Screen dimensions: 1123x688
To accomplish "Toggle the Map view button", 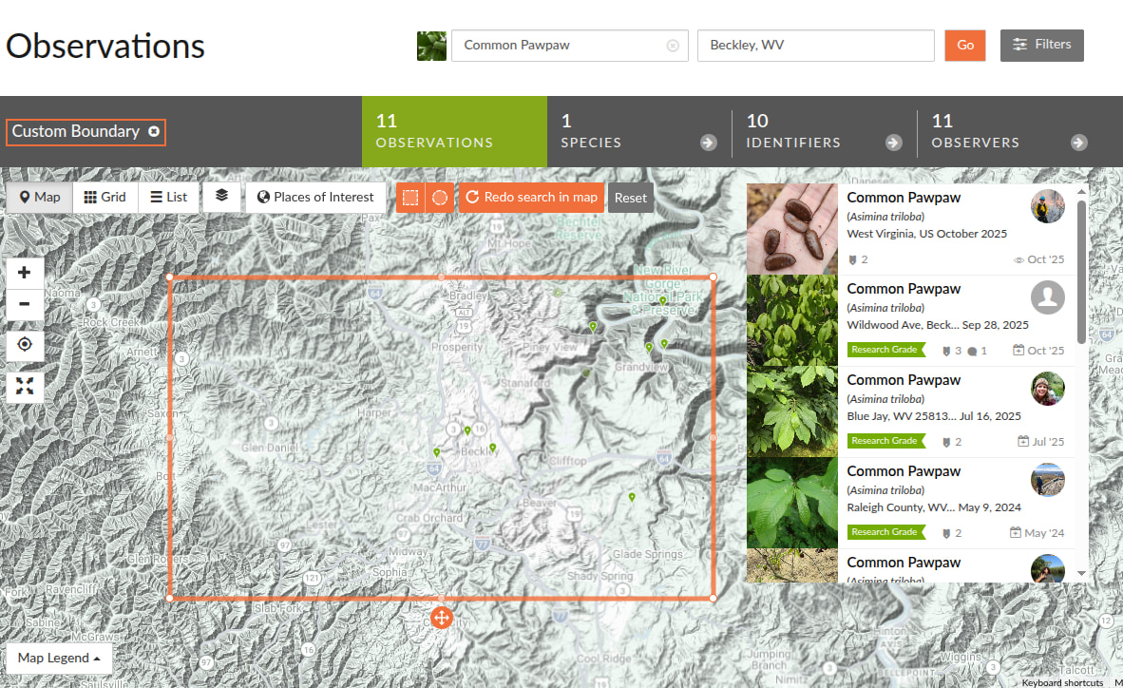I will [39, 198].
